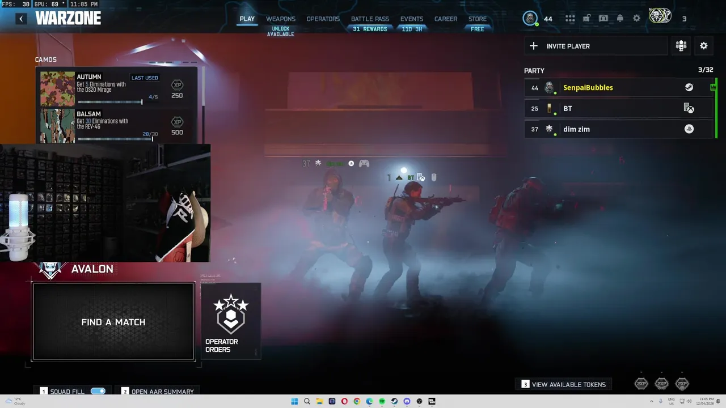
Task: Click the party list scrollbar
Action: [x=716, y=108]
